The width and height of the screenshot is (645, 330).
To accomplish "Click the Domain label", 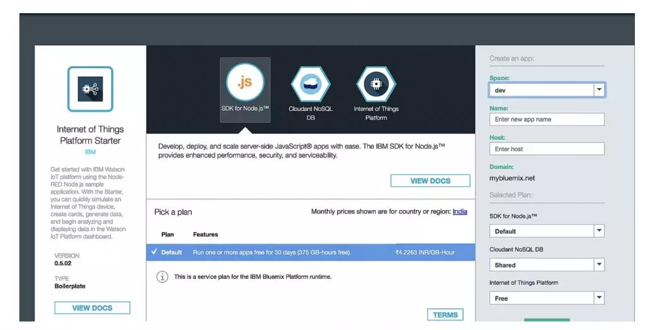I will pos(501,167).
